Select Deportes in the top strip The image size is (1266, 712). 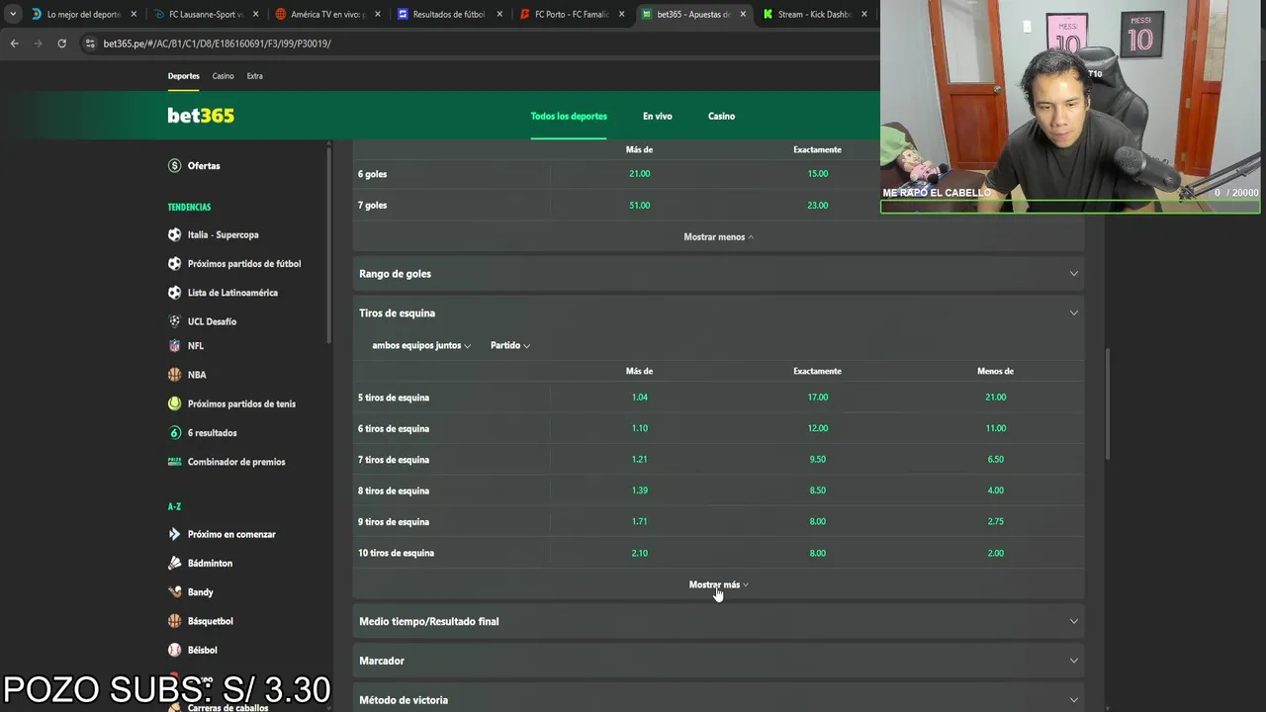pos(184,76)
